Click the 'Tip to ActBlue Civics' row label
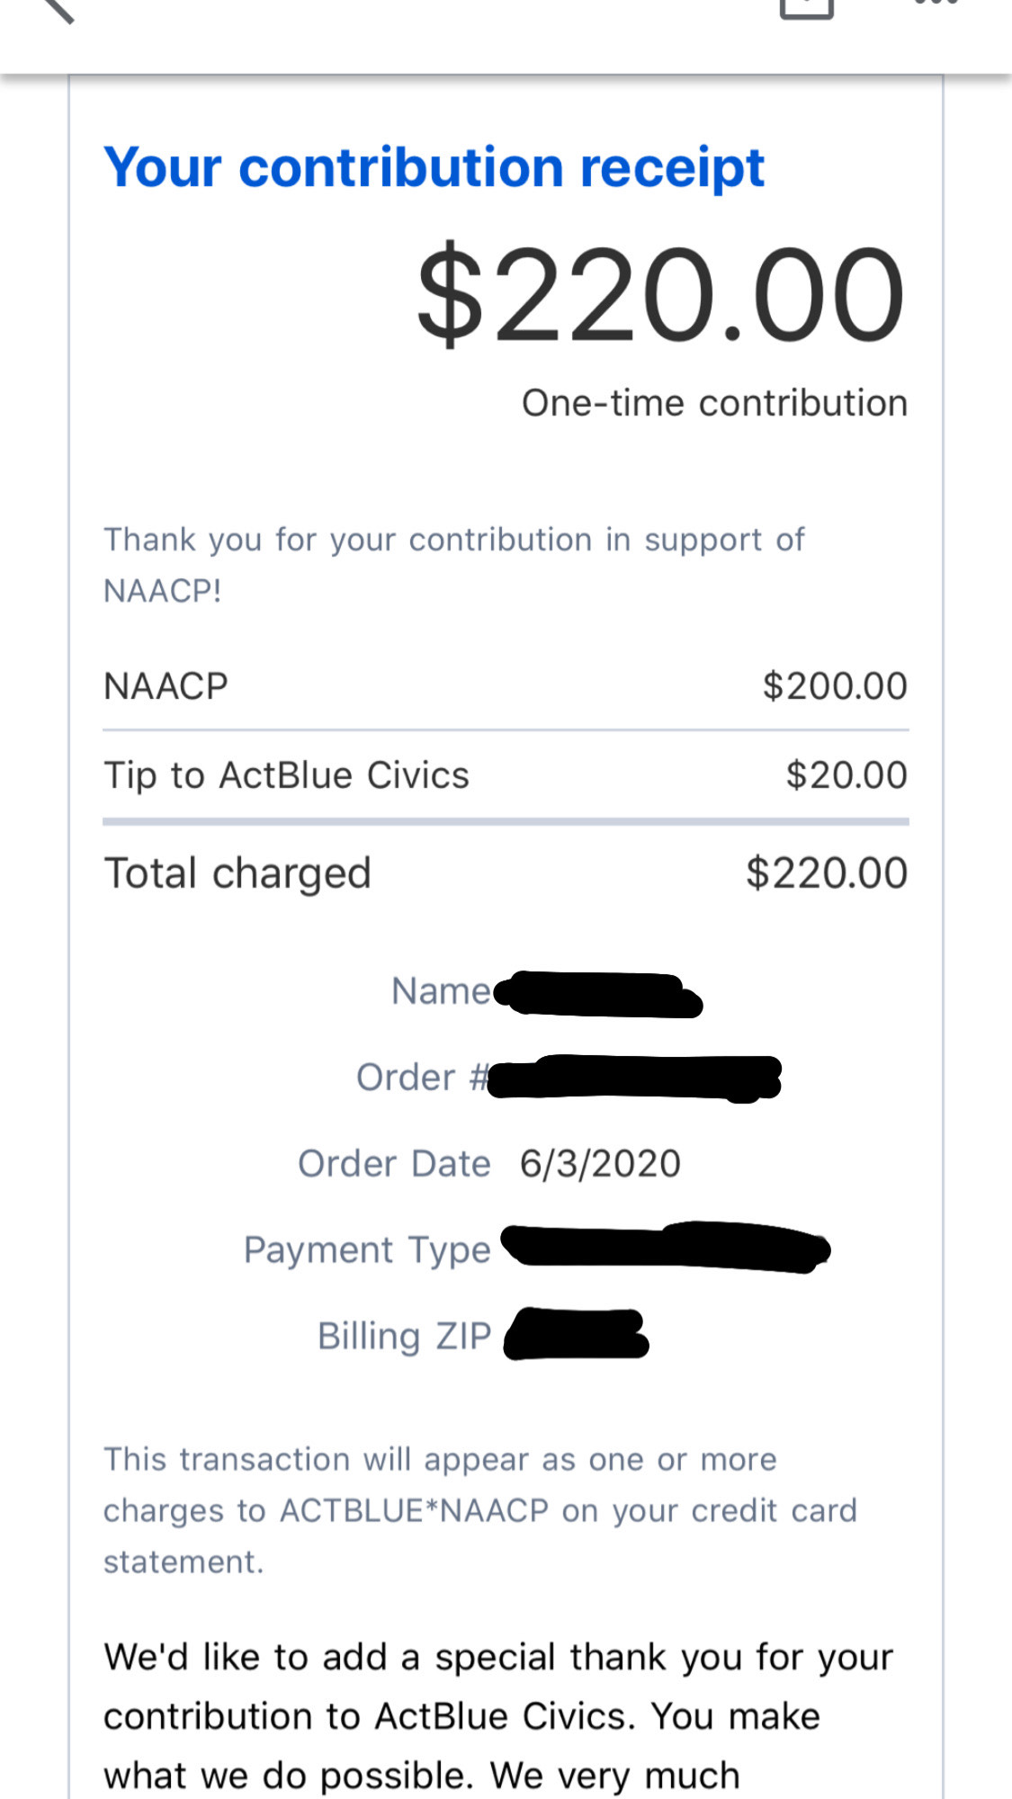Screen dimensions: 1012x1799 point(286,775)
